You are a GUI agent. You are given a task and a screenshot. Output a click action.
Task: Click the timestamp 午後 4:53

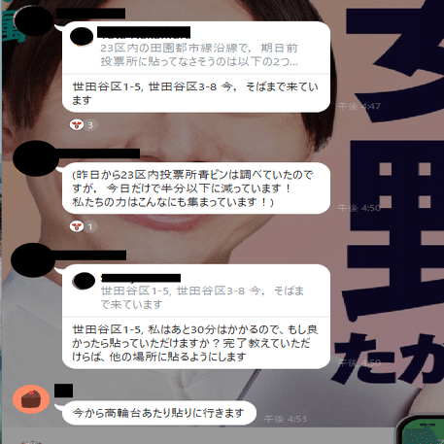click(x=286, y=419)
